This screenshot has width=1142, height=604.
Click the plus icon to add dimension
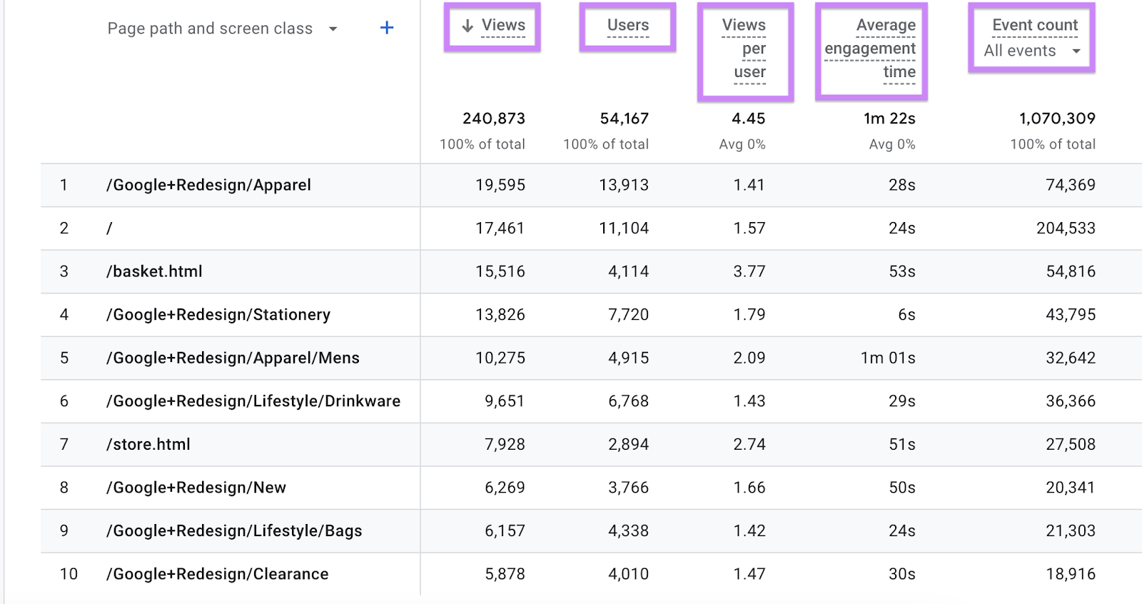(x=386, y=28)
